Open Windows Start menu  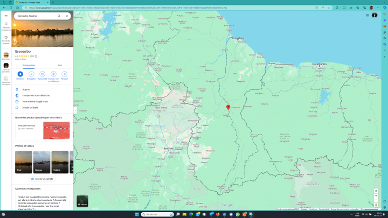tap(137, 214)
